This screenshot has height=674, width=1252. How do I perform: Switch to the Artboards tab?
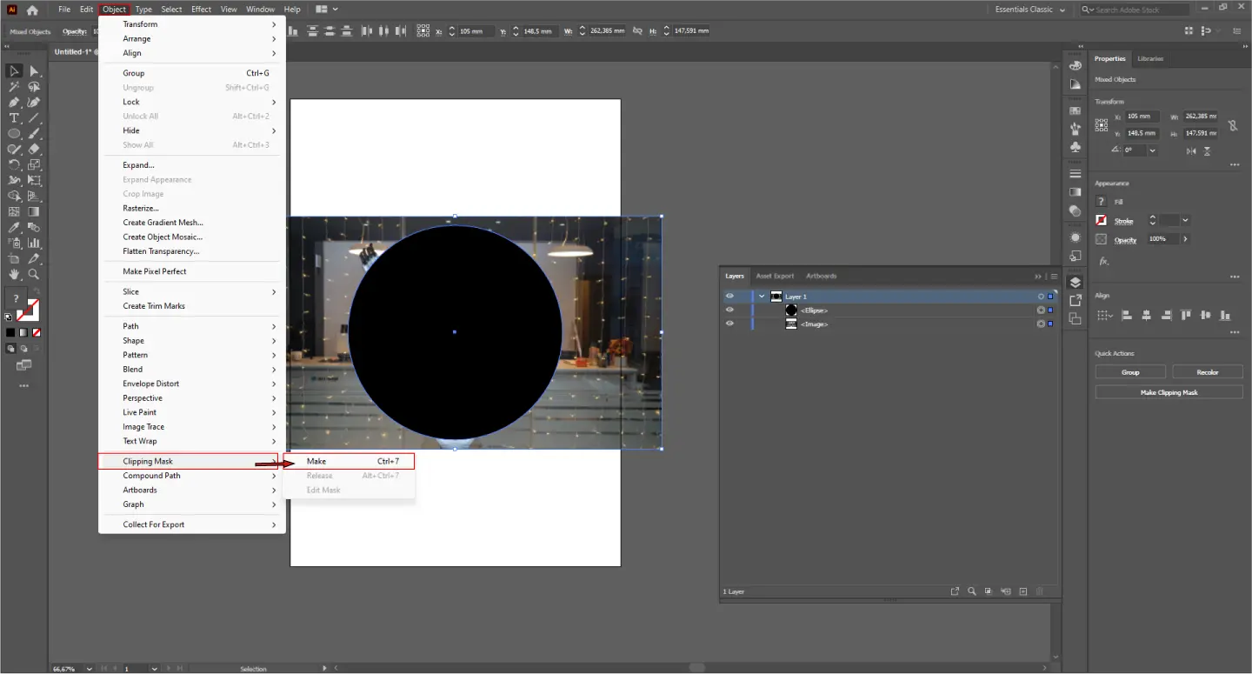[821, 276]
